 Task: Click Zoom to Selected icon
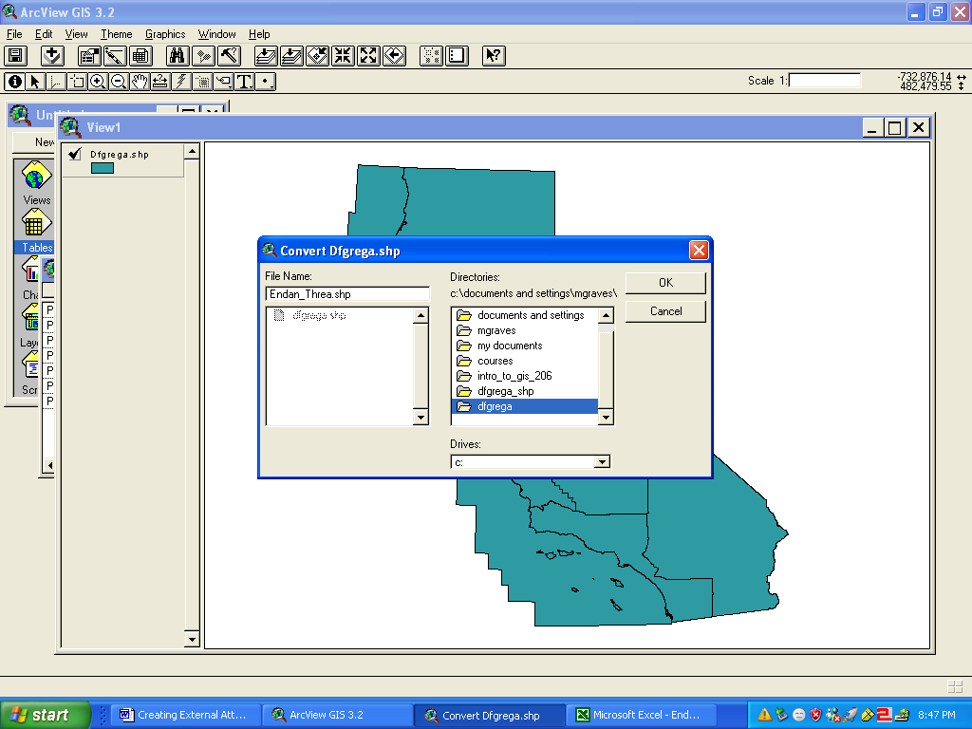317,56
